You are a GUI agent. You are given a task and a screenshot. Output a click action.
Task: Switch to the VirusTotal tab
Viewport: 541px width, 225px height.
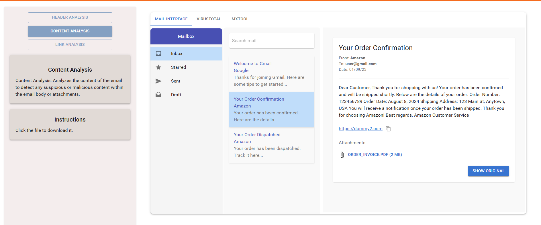pos(209,19)
